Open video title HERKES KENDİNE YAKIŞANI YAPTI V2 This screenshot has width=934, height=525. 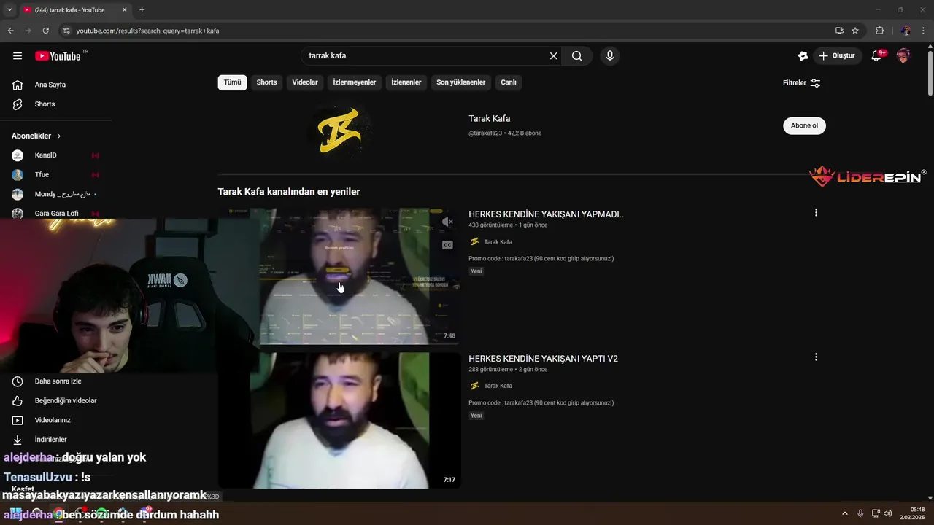tap(543, 359)
